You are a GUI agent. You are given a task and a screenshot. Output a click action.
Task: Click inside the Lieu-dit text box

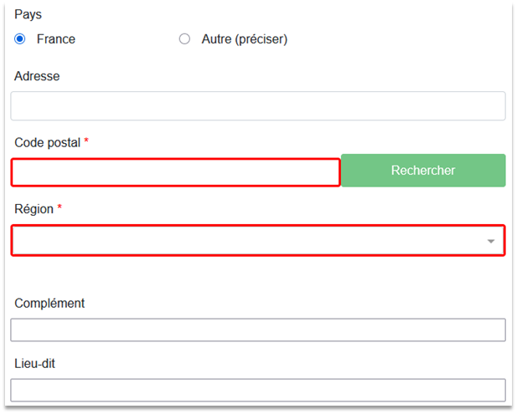258,390
